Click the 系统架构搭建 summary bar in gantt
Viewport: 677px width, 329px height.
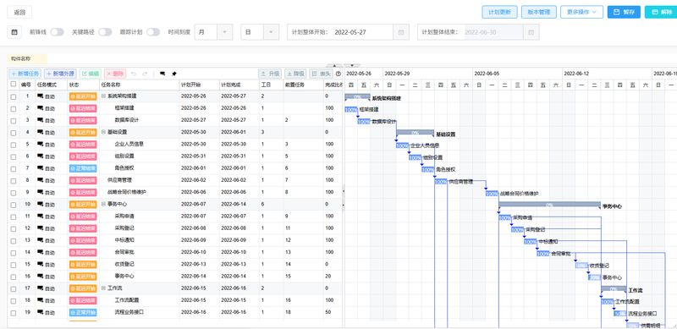357,96
